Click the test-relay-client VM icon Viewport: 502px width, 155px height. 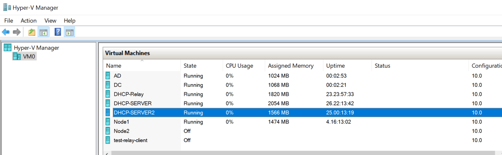(x=108, y=140)
